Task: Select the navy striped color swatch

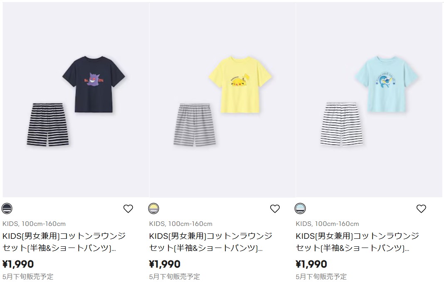Action: (7, 209)
